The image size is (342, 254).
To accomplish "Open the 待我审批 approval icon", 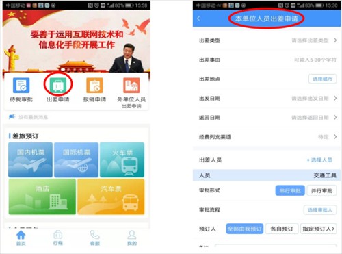I will 21,86.
